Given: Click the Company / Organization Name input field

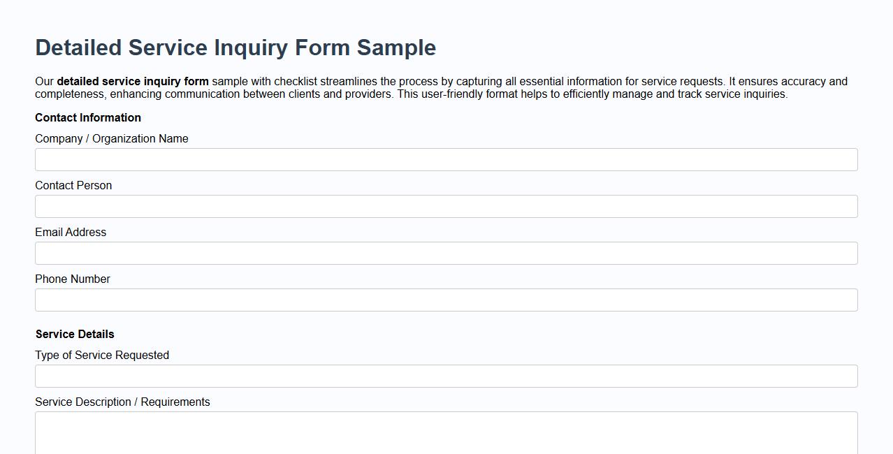Looking at the screenshot, I should pos(446,159).
